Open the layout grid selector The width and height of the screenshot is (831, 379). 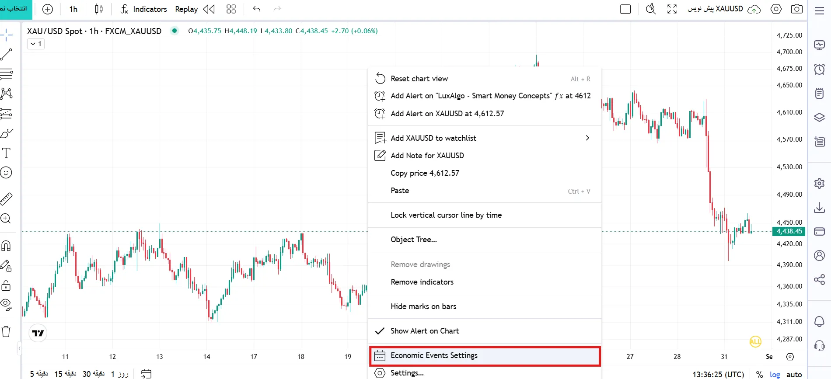(231, 9)
